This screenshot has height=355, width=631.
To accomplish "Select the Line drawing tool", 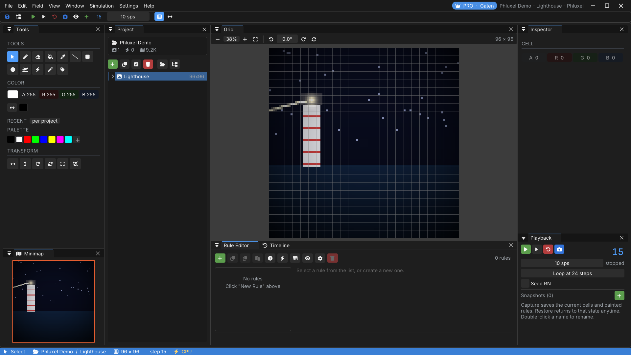I will tap(75, 57).
